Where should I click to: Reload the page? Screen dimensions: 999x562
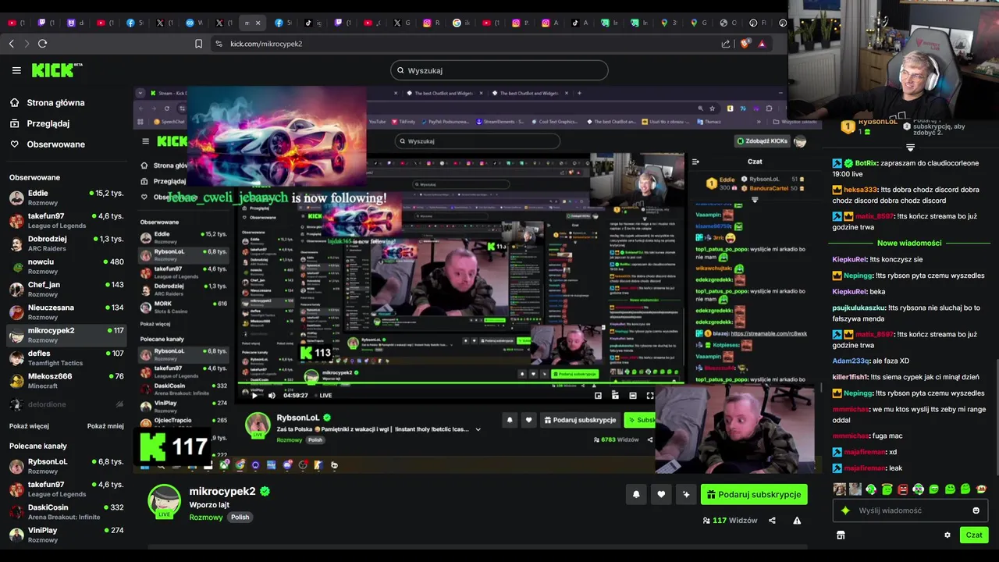(x=43, y=44)
